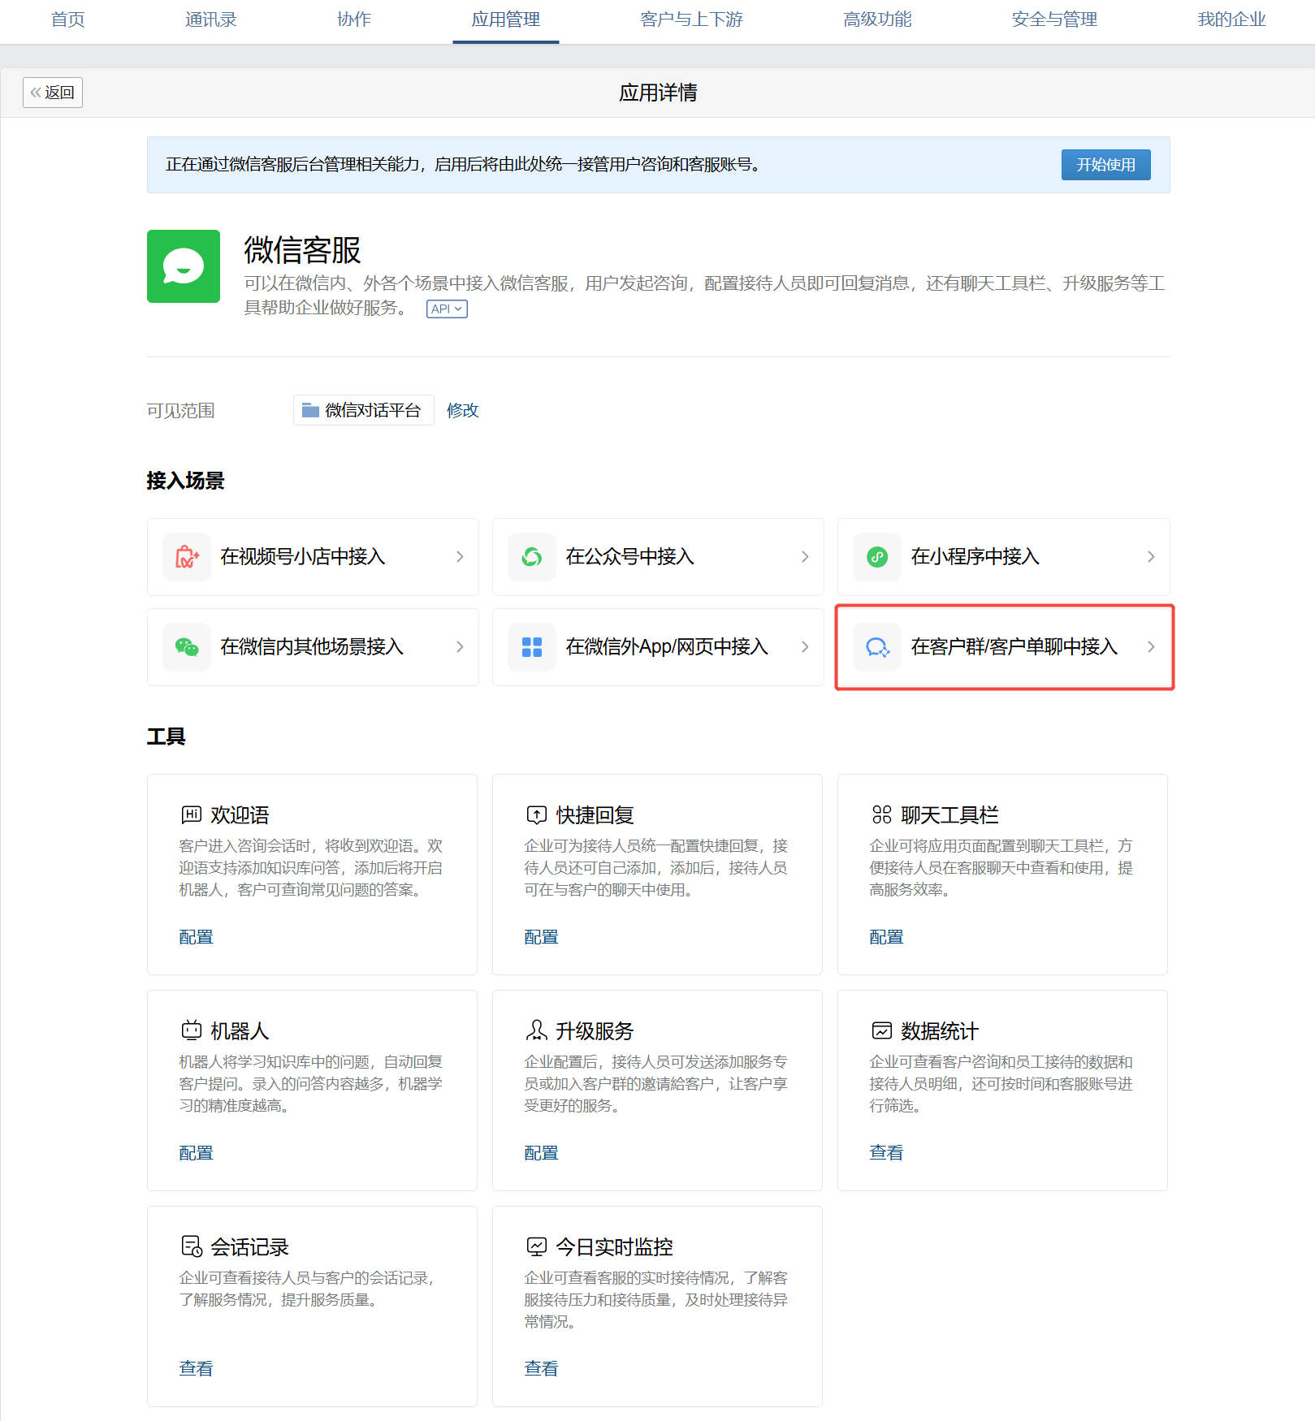Image resolution: width=1315 pixels, height=1421 pixels.
Task: Click the folder icon beside 微信对话平台
Action: pos(310,410)
